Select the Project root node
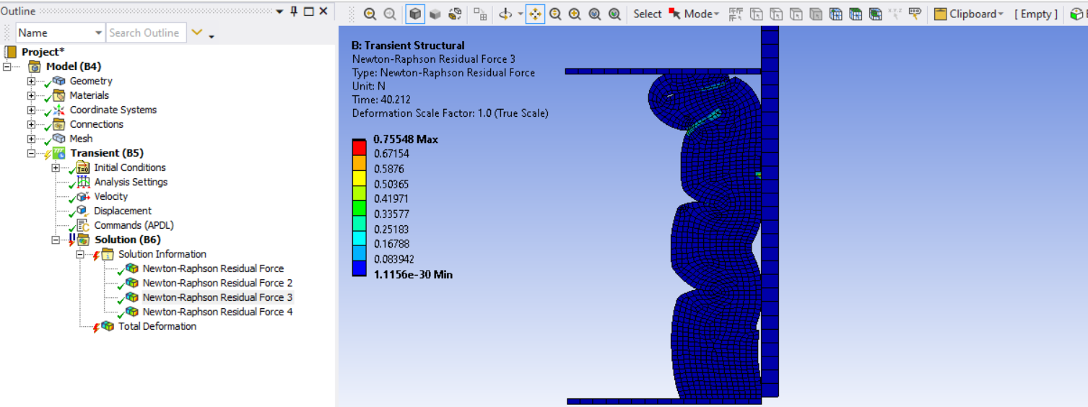 point(43,52)
